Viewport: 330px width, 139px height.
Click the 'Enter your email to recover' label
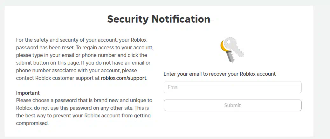pos(220,74)
